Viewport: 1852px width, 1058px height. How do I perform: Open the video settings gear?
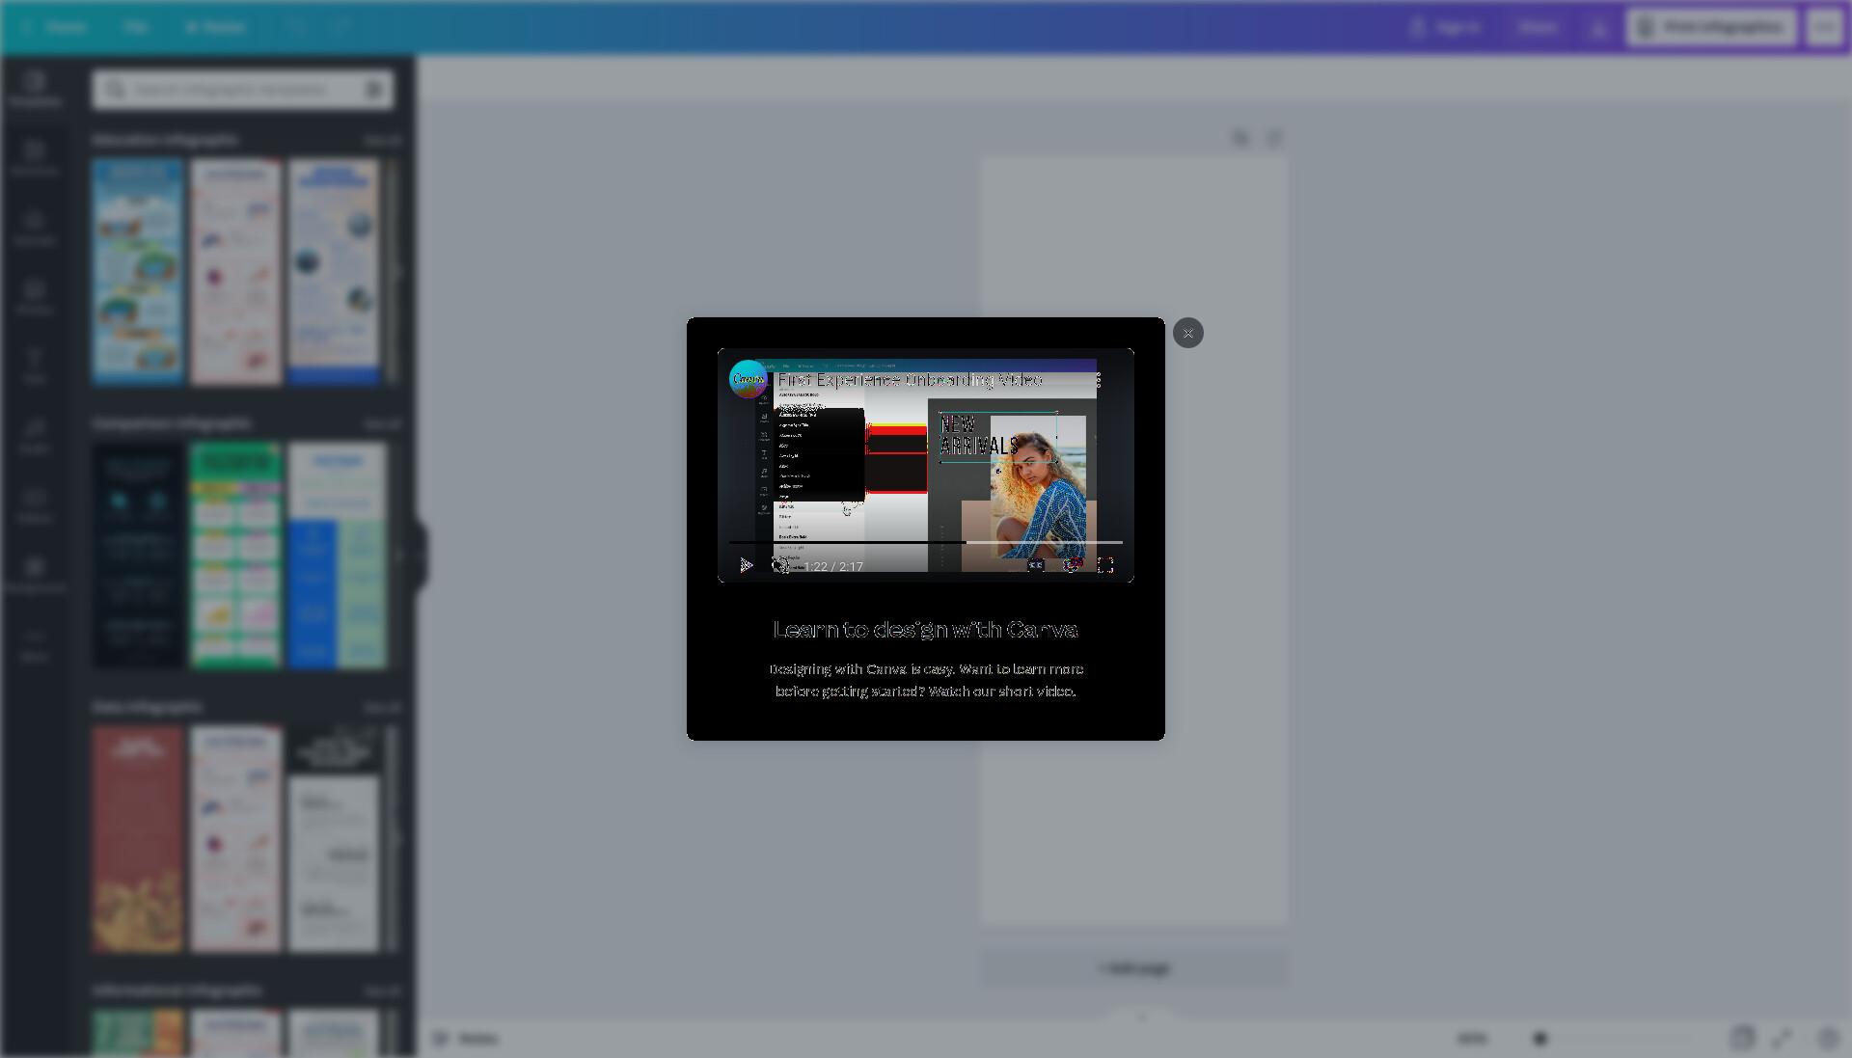tap(1072, 565)
